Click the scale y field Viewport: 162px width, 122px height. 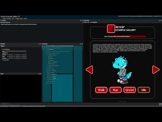click(18, 56)
